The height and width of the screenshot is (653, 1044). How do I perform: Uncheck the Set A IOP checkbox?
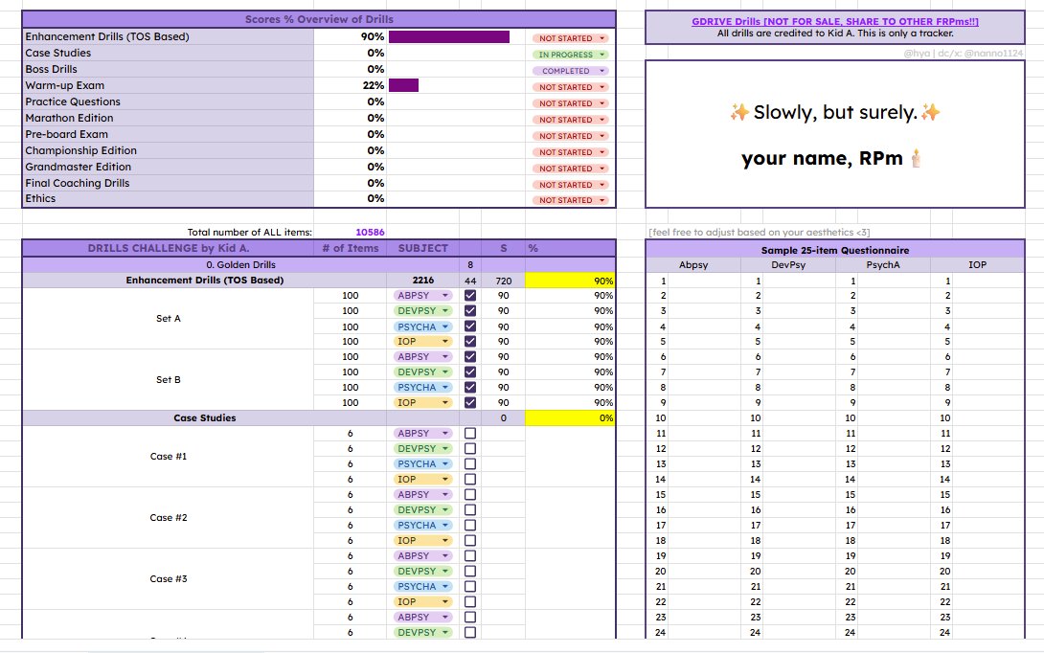point(470,341)
